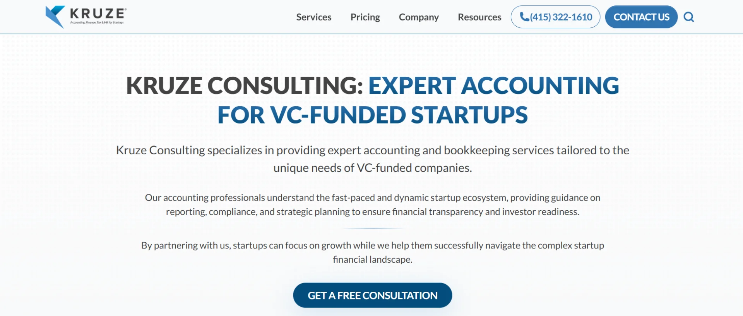Click the divider line under the paragraph
Screen dimensions: 743x316
coord(372,228)
